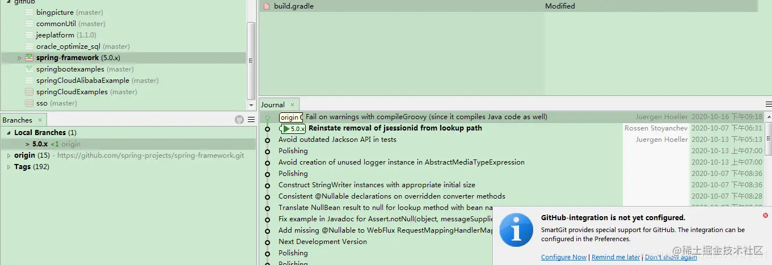Select the build.gradle file name
This screenshot has height=265, width=772.
(294, 6)
